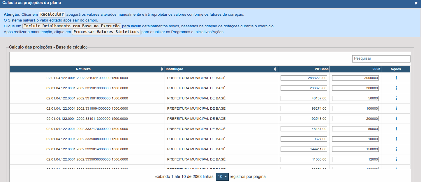Show info for natureza 3339008000000 row
Screen dimensions: 421x182
396,139
